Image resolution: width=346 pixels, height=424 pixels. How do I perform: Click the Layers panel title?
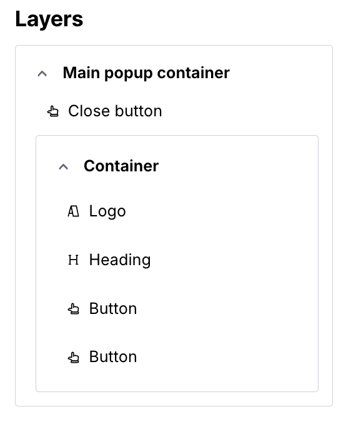coord(49,19)
